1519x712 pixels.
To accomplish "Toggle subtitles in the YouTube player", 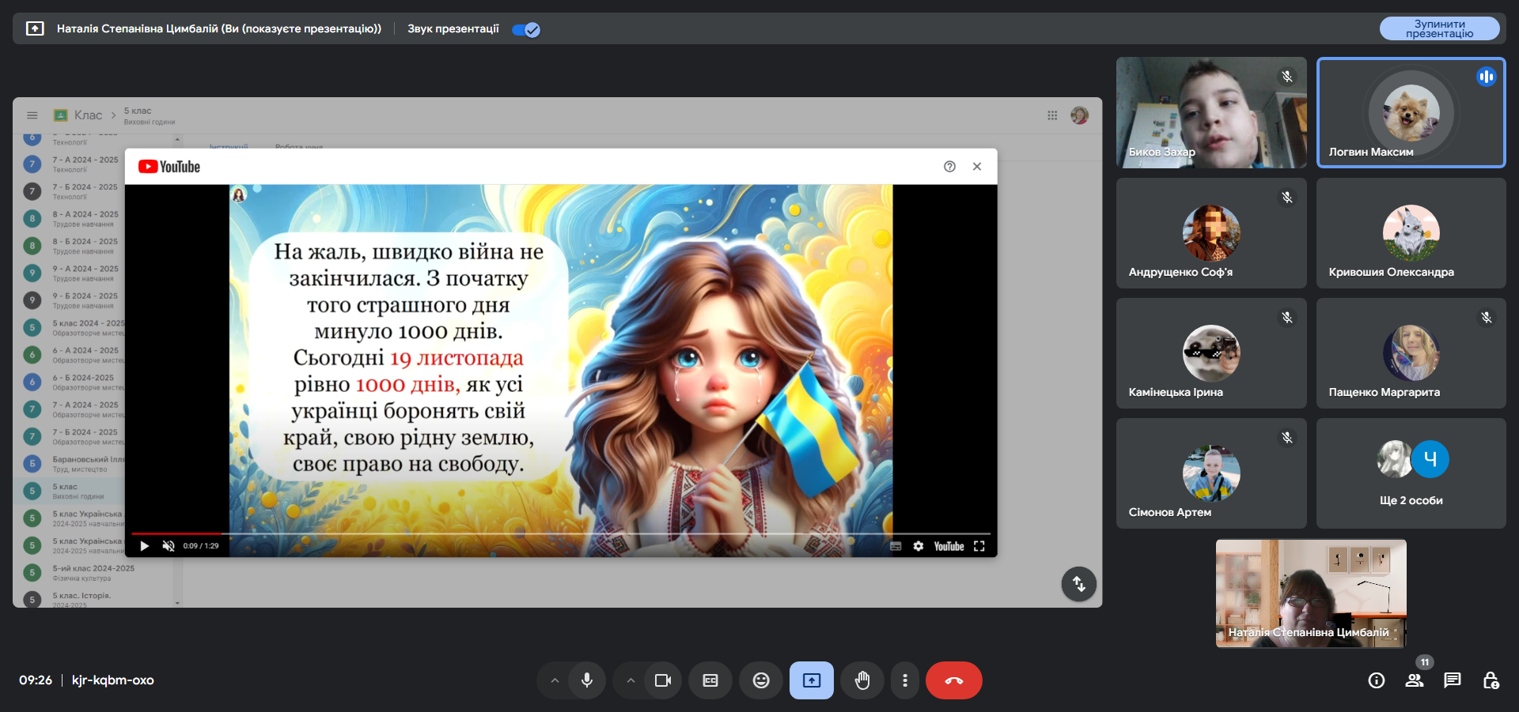I will 896,546.
